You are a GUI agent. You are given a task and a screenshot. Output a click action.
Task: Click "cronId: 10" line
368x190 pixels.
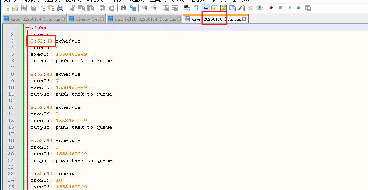pyautogui.click(x=46, y=180)
